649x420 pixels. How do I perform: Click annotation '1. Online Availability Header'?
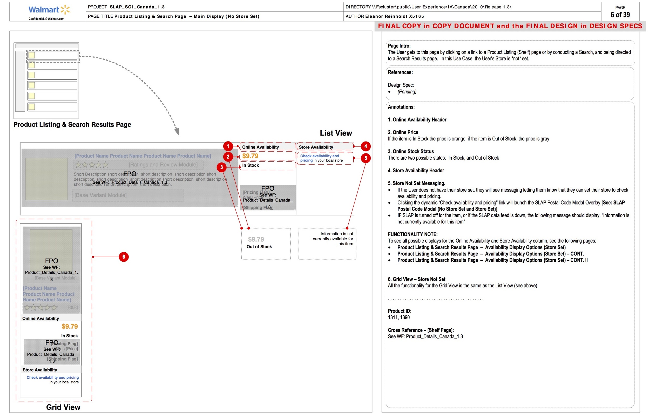pos(417,120)
